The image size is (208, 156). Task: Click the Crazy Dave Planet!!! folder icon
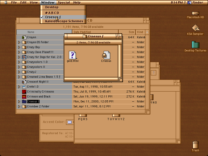(x=24, y=52)
